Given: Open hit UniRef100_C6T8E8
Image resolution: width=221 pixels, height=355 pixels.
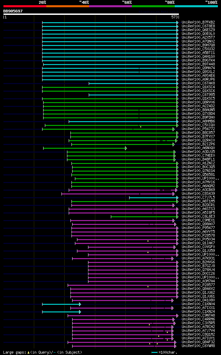Looking at the screenshot, I should tap(199, 26).
